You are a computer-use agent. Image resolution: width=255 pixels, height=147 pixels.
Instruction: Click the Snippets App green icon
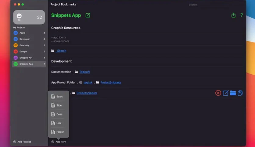point(16,64)
